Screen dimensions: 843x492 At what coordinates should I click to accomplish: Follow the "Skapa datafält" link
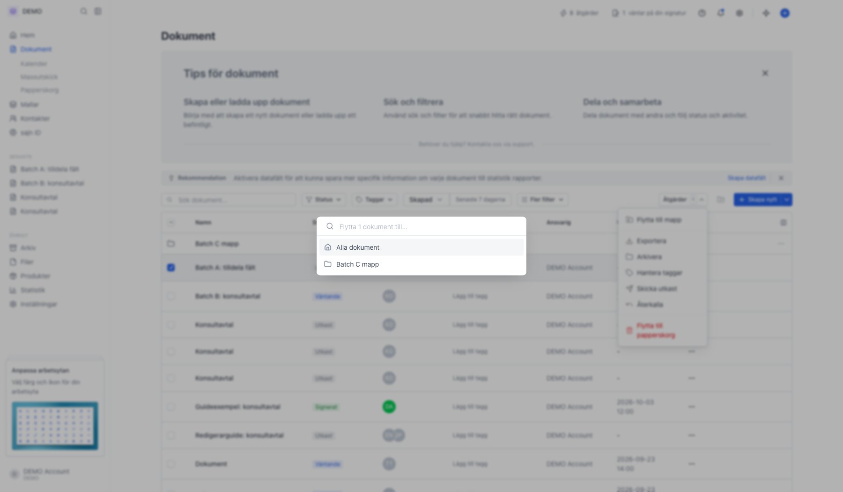[x=747, y=178]
